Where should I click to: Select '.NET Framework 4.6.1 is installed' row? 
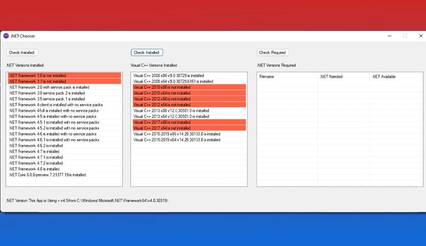[64, 140]
